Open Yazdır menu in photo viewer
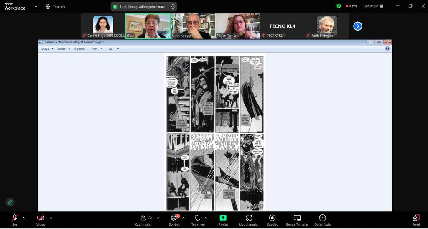 pos(64,49)
